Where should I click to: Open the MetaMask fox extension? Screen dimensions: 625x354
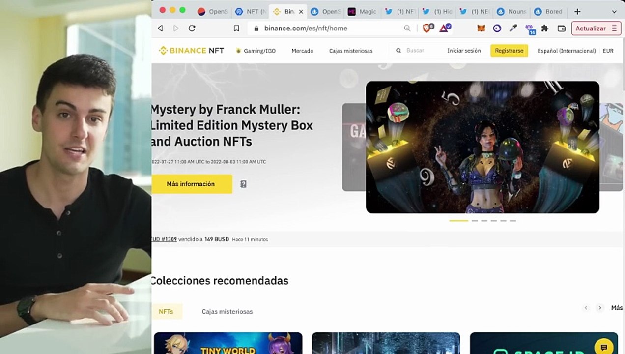[481, 29]
